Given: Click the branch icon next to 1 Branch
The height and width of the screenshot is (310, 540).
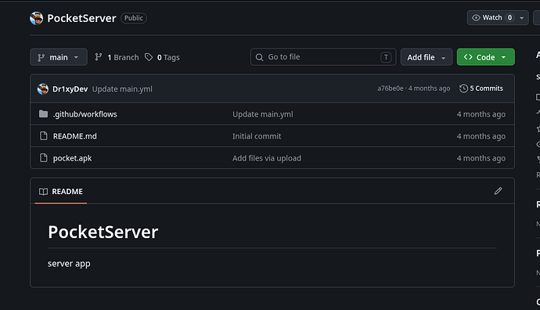Looking at the screenshot, I should (x=99, y=57).
